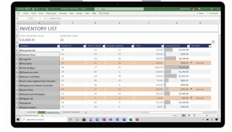The image size is (232, 132).
Task: Toggle the AutoSave switch
Action: 28,9
